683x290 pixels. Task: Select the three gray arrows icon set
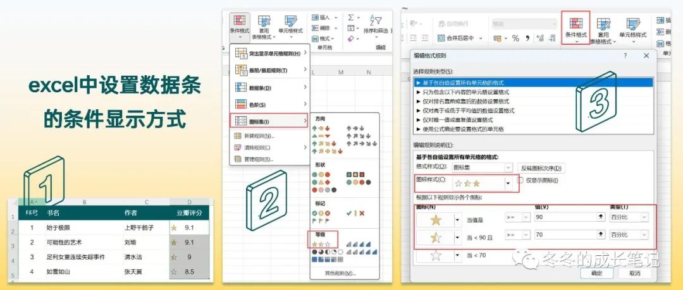(x=355, y=128)
